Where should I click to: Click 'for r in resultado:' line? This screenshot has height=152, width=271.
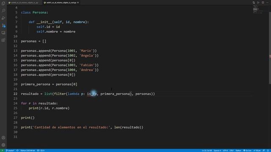(x=39, y=103)
